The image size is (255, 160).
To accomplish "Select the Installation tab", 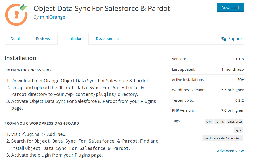I will [x=73, y=38].
